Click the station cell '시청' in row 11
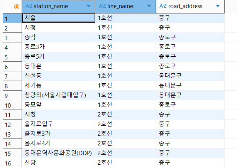 [x=59, y=115]
